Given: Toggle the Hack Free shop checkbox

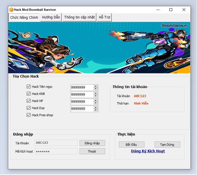Looking at the screenshot, I should click(28, 115).
